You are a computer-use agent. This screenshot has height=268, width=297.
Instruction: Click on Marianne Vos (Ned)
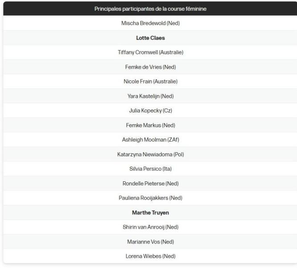(x=150, y=242)
